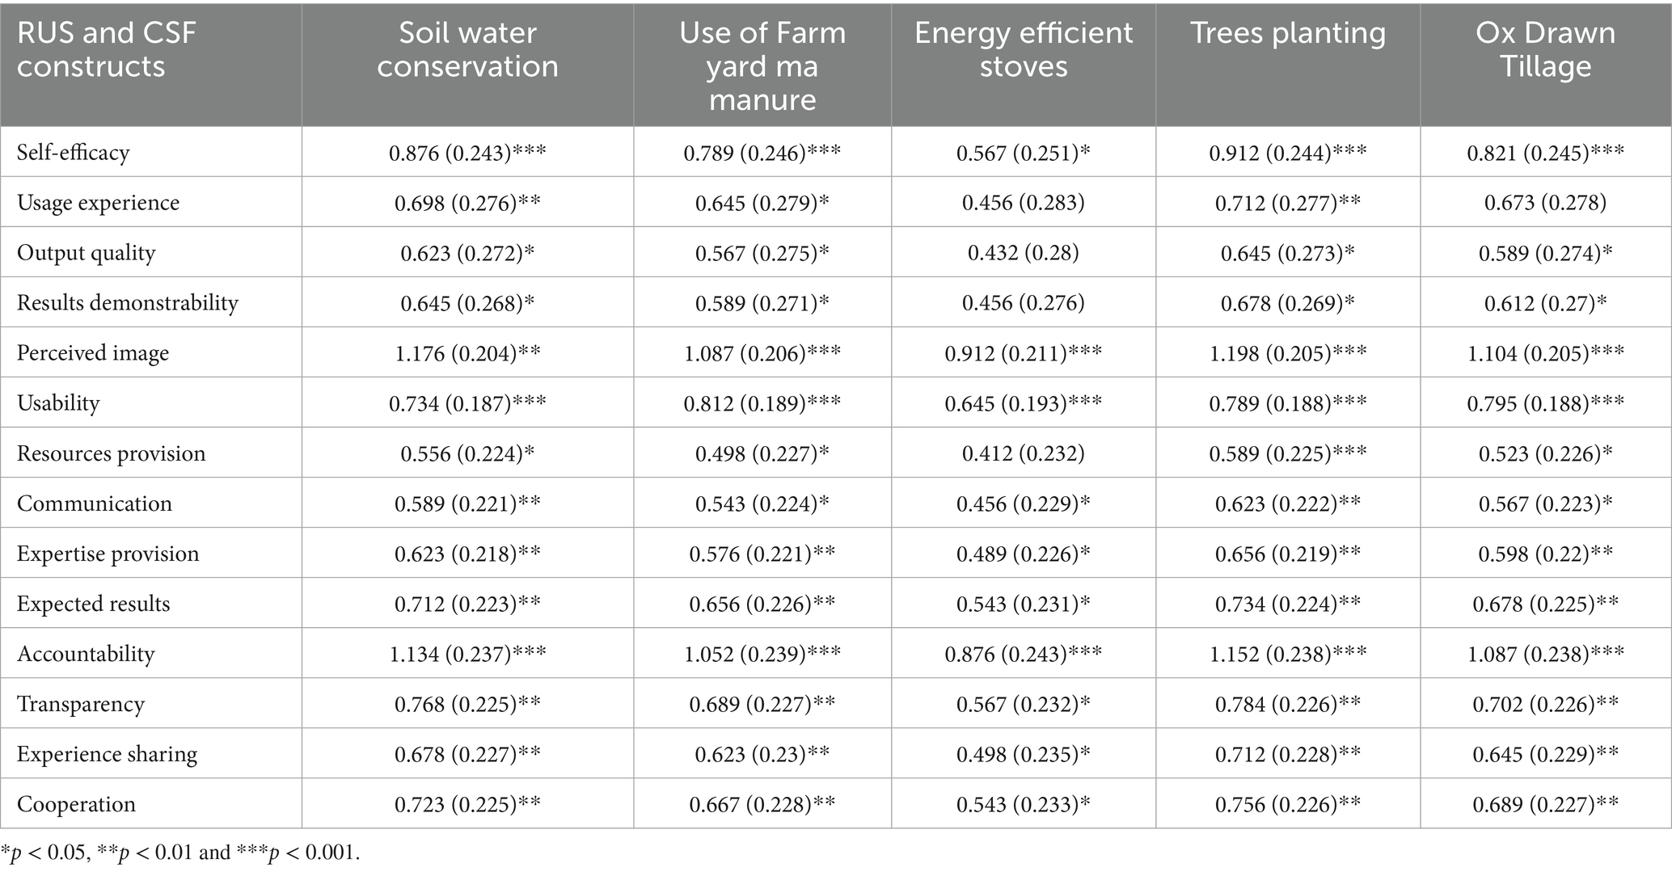This screenshot has height=872, width=1672.
Task: Click the "Ox Drawn Tillage" column header
Action: coord(1545,49)
